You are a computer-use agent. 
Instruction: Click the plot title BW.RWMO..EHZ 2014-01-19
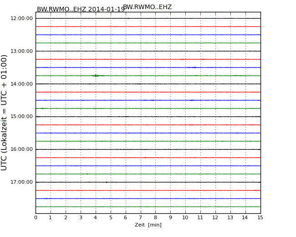[81, 9]
